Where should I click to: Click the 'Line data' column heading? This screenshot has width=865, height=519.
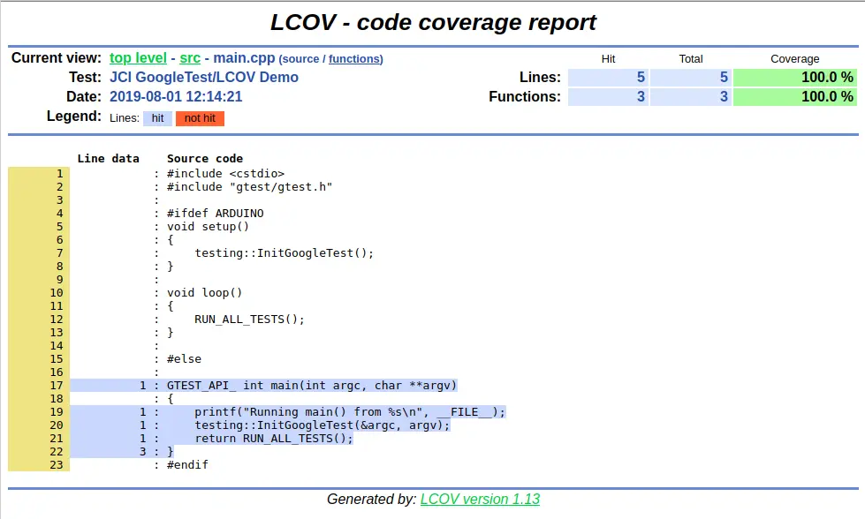108,158
